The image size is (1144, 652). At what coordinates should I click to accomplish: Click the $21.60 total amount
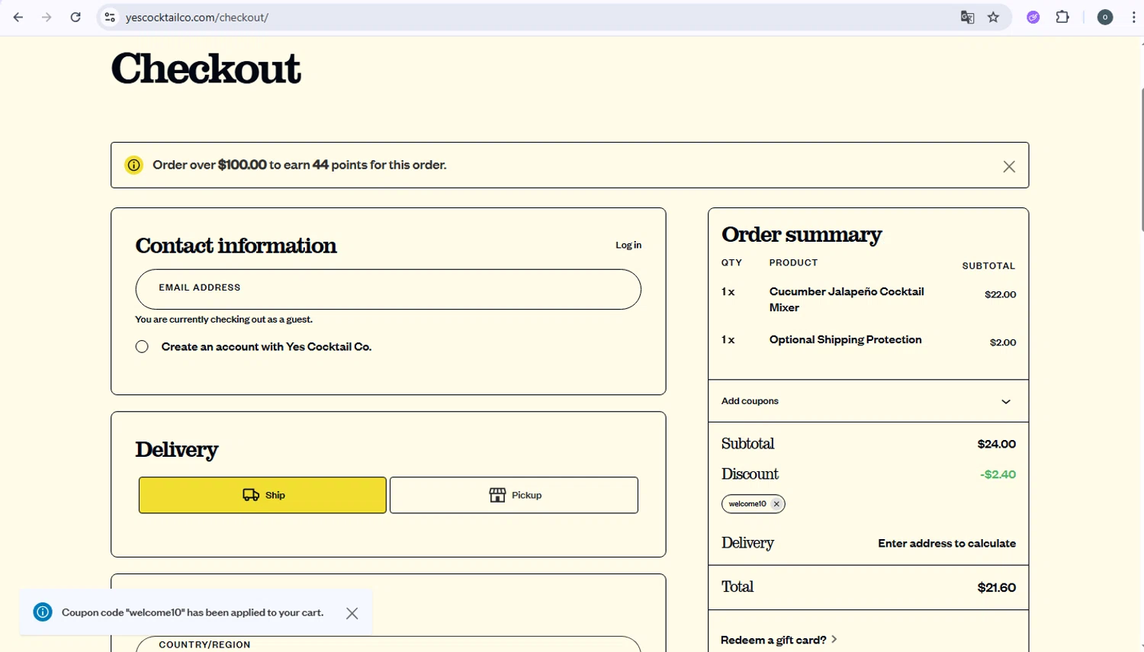pyautogui.click(x=996, y=587)
